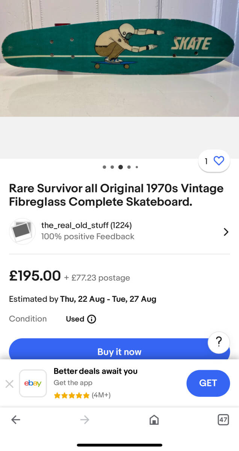Tap the seller profile avatar
Image resolution: width=239 pixels, height=451 pixels.
(x=22, y=231)
